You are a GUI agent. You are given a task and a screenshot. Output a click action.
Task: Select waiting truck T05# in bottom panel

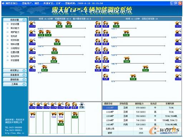(x=61, y=115)
